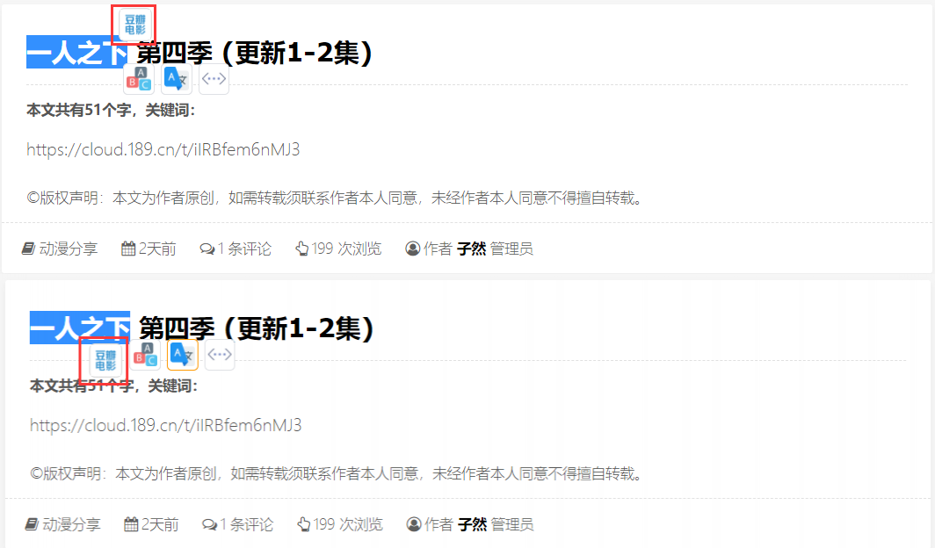Image resolution: width=935 pixels, height=548 pixels.
Task: Click the 豆瓣电影 icon below the second post title
Action: click(106, 360)
